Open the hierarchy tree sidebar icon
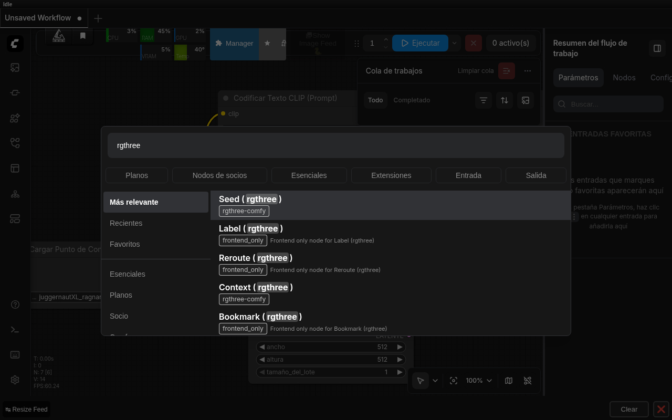Screen dimensions: 672x420 (x=15, y=194)
